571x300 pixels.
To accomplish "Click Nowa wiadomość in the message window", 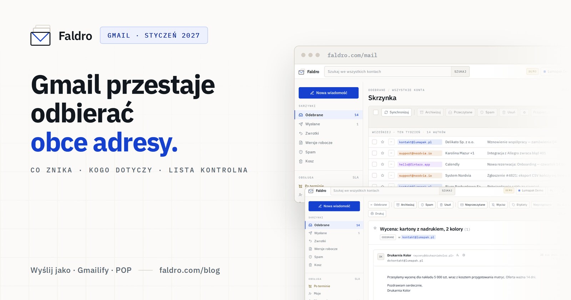I will click(334, 206).
